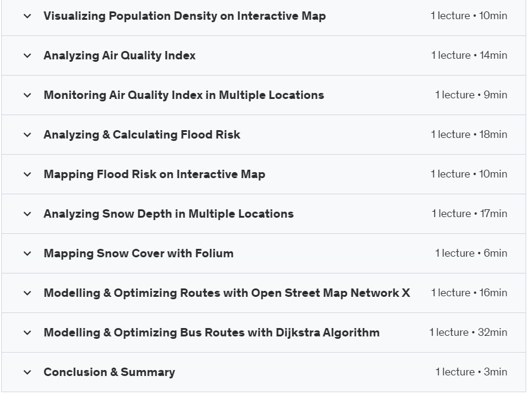Click 1 lecture • 14min duration label
Viewport: 528px width, 394px height.
pyautogui.click(x=469, y=55)
